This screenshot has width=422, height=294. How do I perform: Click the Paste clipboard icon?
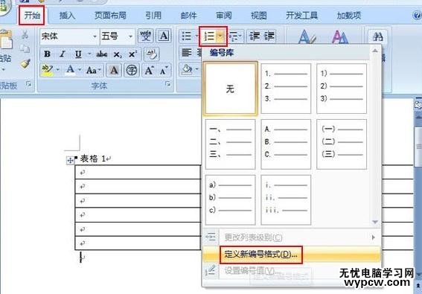tap(6, 40)
